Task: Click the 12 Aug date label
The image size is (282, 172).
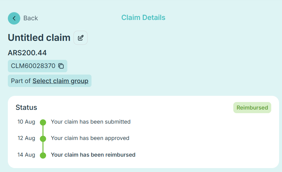Action: pos(26,138)
